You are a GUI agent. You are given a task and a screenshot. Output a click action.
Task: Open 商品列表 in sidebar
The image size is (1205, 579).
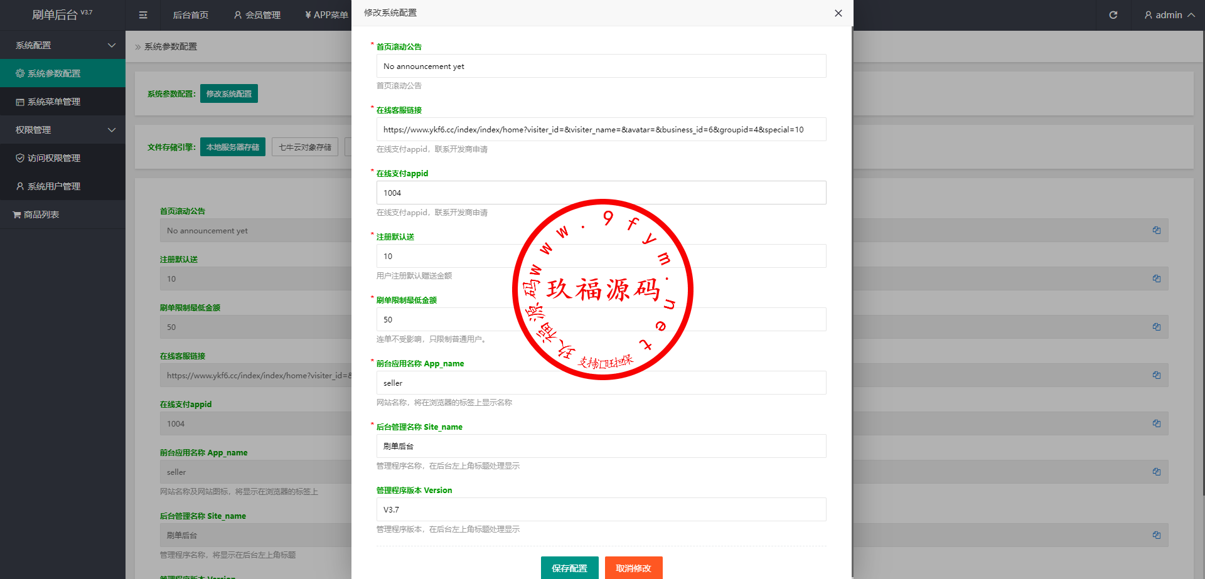[63, 215]
